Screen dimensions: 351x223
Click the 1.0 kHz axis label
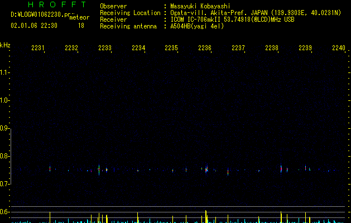pos(4,100)
